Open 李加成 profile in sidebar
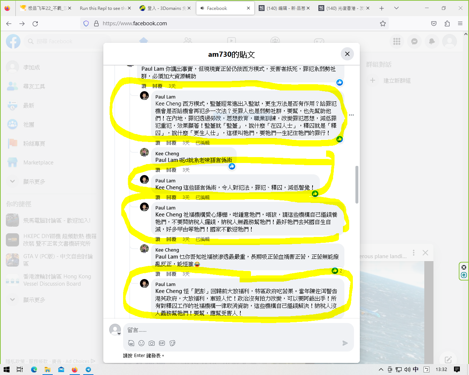 coord(51,67)
